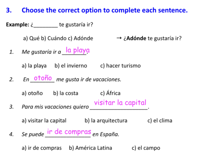This screenshot has width=204, height=154.
Task: Pick option 'b) la arquitectura'
Action: [106, 121]
